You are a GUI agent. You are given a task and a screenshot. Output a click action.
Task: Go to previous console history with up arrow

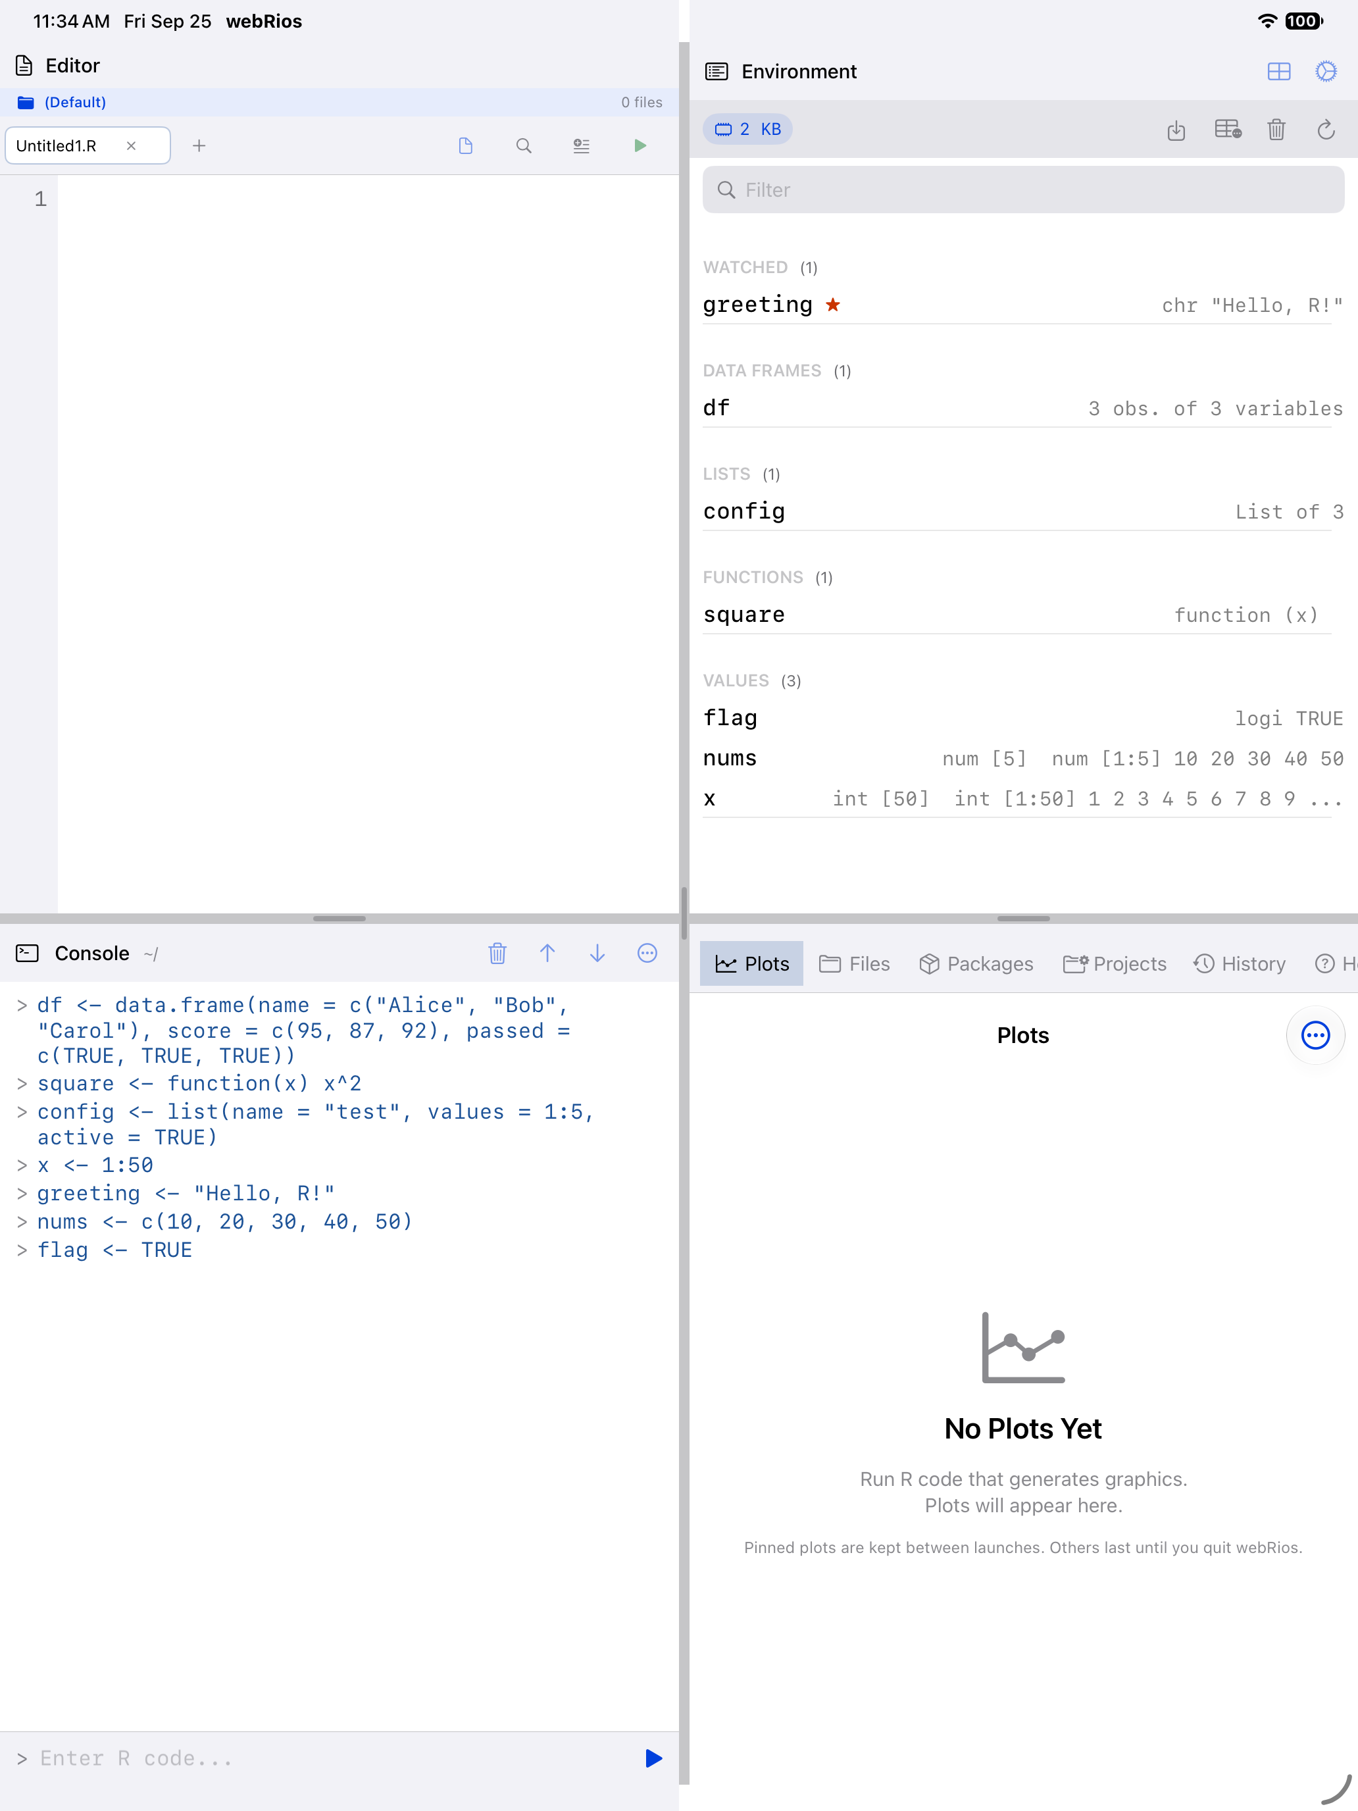click(x=547, y=953)
